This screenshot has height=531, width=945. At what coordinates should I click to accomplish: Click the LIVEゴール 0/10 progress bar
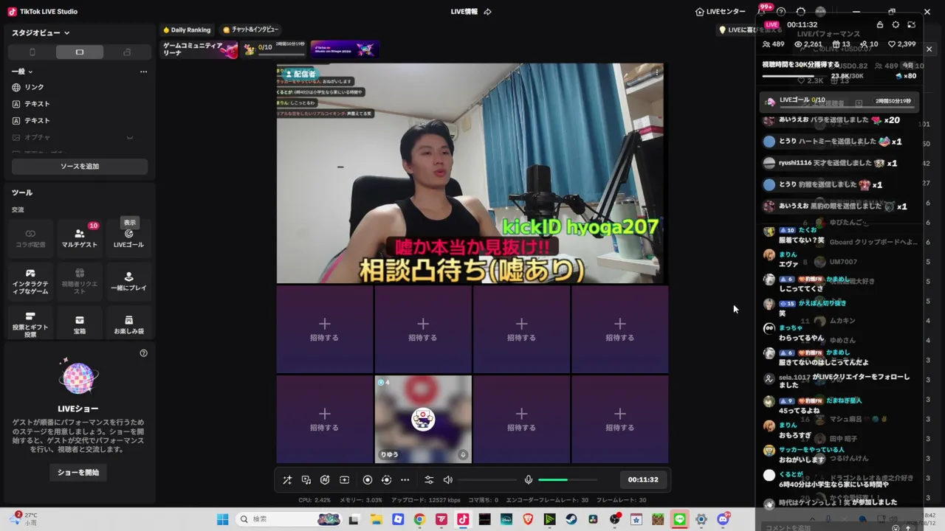point(840,101)
